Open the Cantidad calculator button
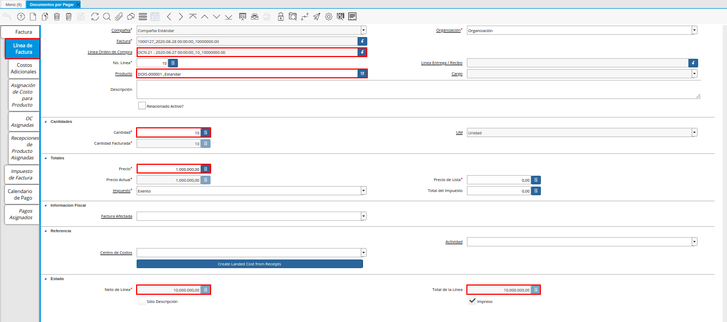 coord(205,133)
